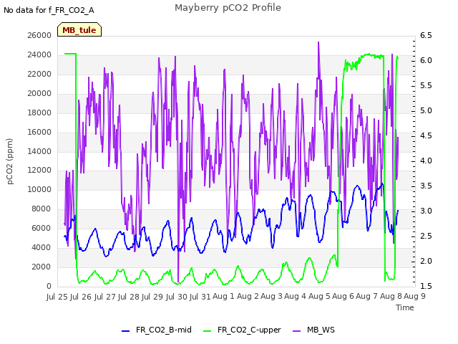This screenshot has height=344, width=458.
Task: Click the Aug 4 x-axis tick label
Action: [295, 296]
